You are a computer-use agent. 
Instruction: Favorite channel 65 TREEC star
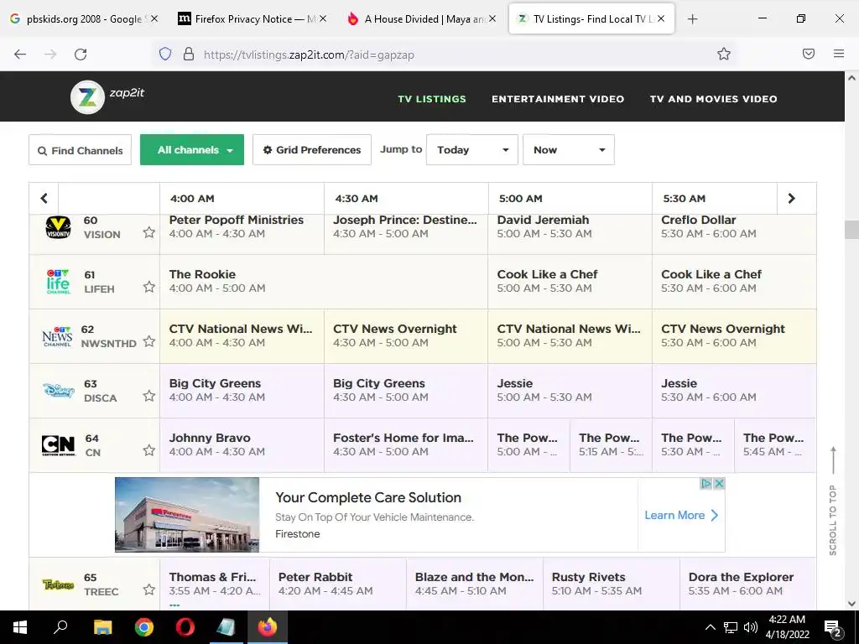pyautogui.click(x=149, y=589)
